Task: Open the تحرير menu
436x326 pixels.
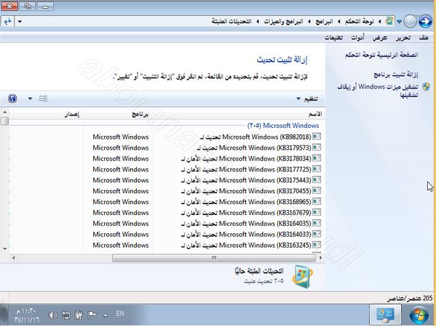Action: click(403, 37)
